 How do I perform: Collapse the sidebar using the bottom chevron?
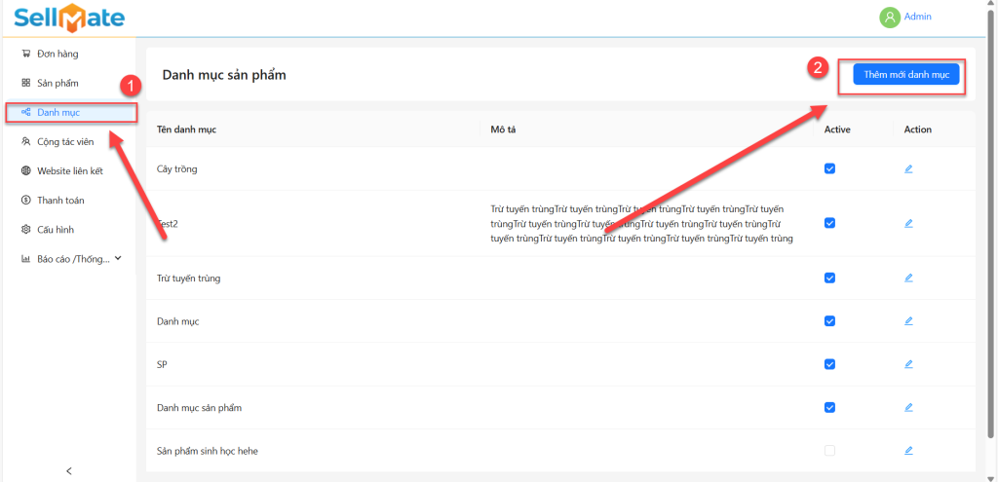[68, 470]
